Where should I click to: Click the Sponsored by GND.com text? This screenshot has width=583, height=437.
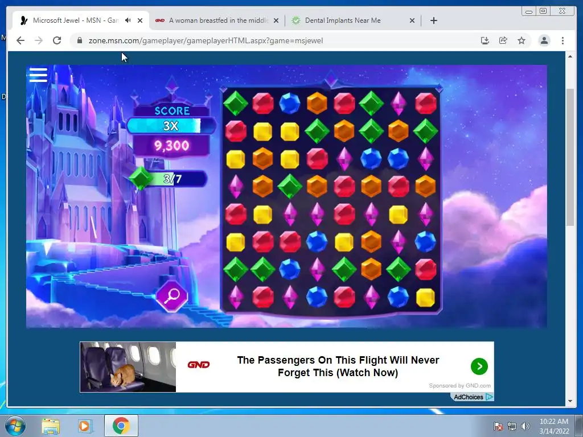(459, 386)
